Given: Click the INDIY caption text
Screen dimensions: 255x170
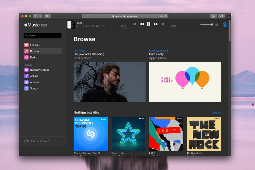Looking at the screenshot, I should pyautogui.click(x=152, y=153).
